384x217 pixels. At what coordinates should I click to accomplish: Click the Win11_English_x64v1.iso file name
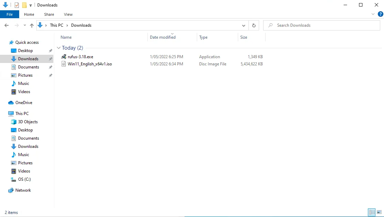90,64
